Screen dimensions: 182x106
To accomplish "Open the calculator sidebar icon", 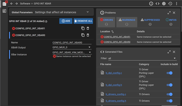I will 4,11.
